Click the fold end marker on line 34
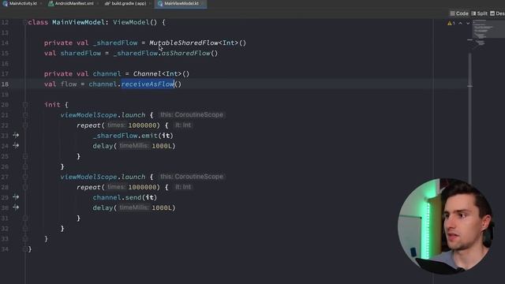The height and width of the screenshot is (284, 505). [24, 249]
